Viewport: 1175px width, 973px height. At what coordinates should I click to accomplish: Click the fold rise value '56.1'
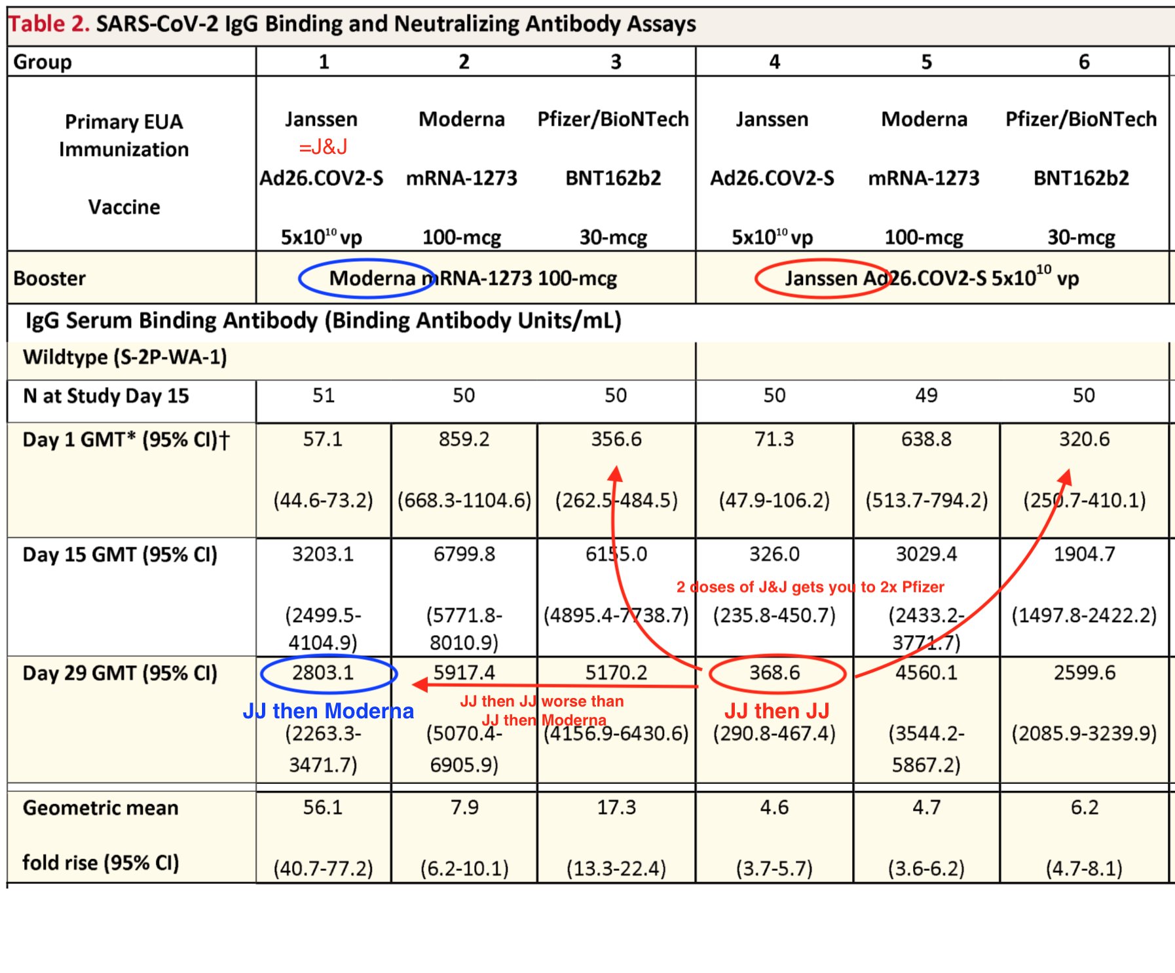click(323, 807)
